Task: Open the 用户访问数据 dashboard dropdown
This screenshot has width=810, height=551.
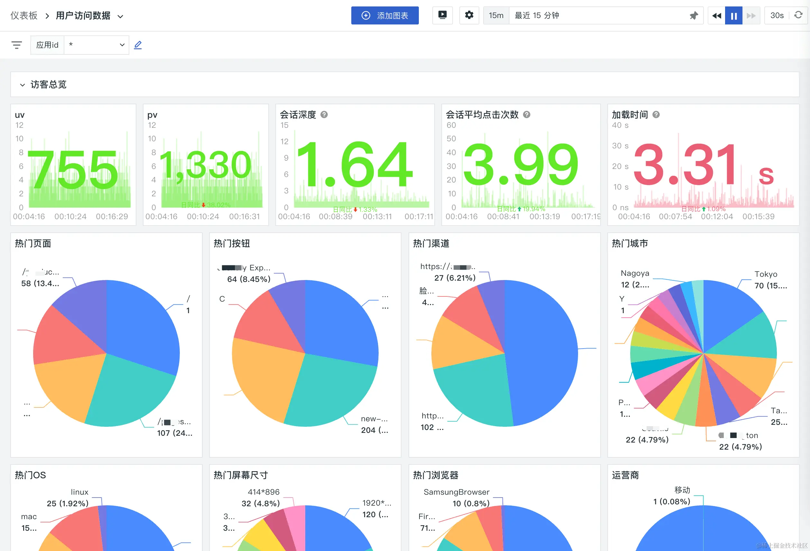Action: (x=120, y=16)
